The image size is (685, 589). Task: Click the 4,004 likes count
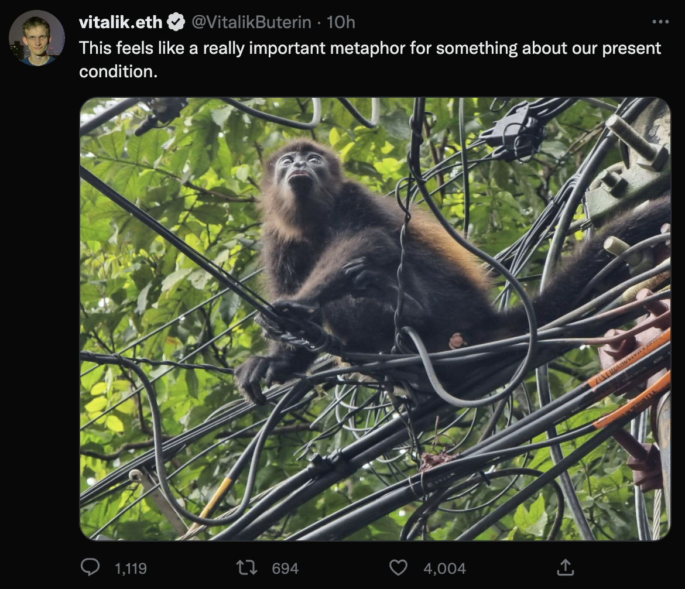click(x=444, y=568)
